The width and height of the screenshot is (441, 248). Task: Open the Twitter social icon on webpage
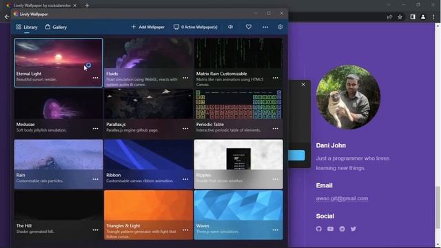pyautogui.click(x=353, y=229)
